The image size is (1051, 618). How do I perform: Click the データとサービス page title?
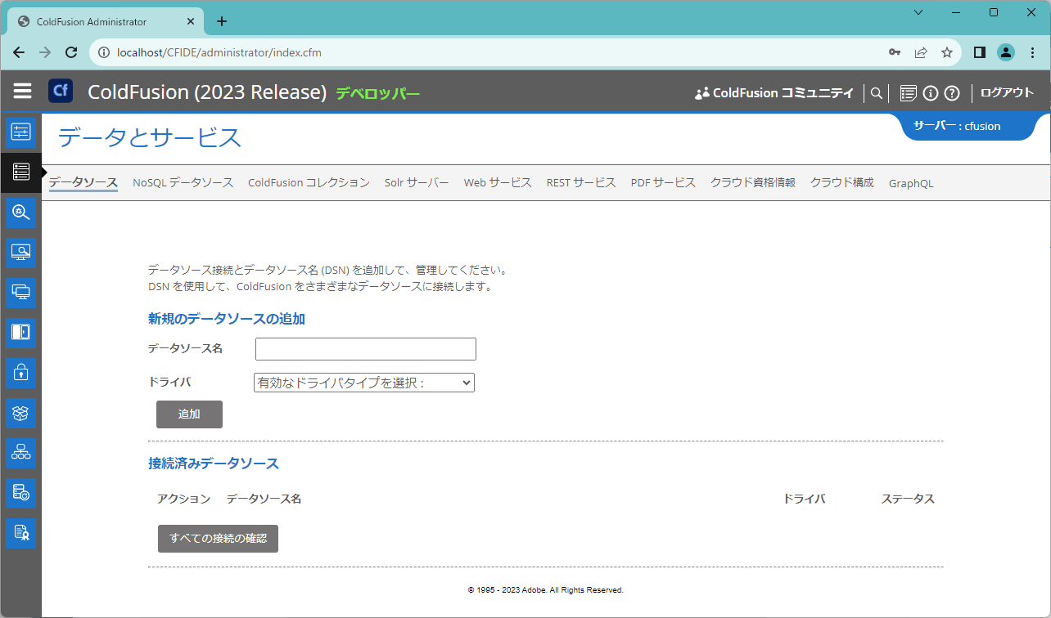tap(150, 137)
